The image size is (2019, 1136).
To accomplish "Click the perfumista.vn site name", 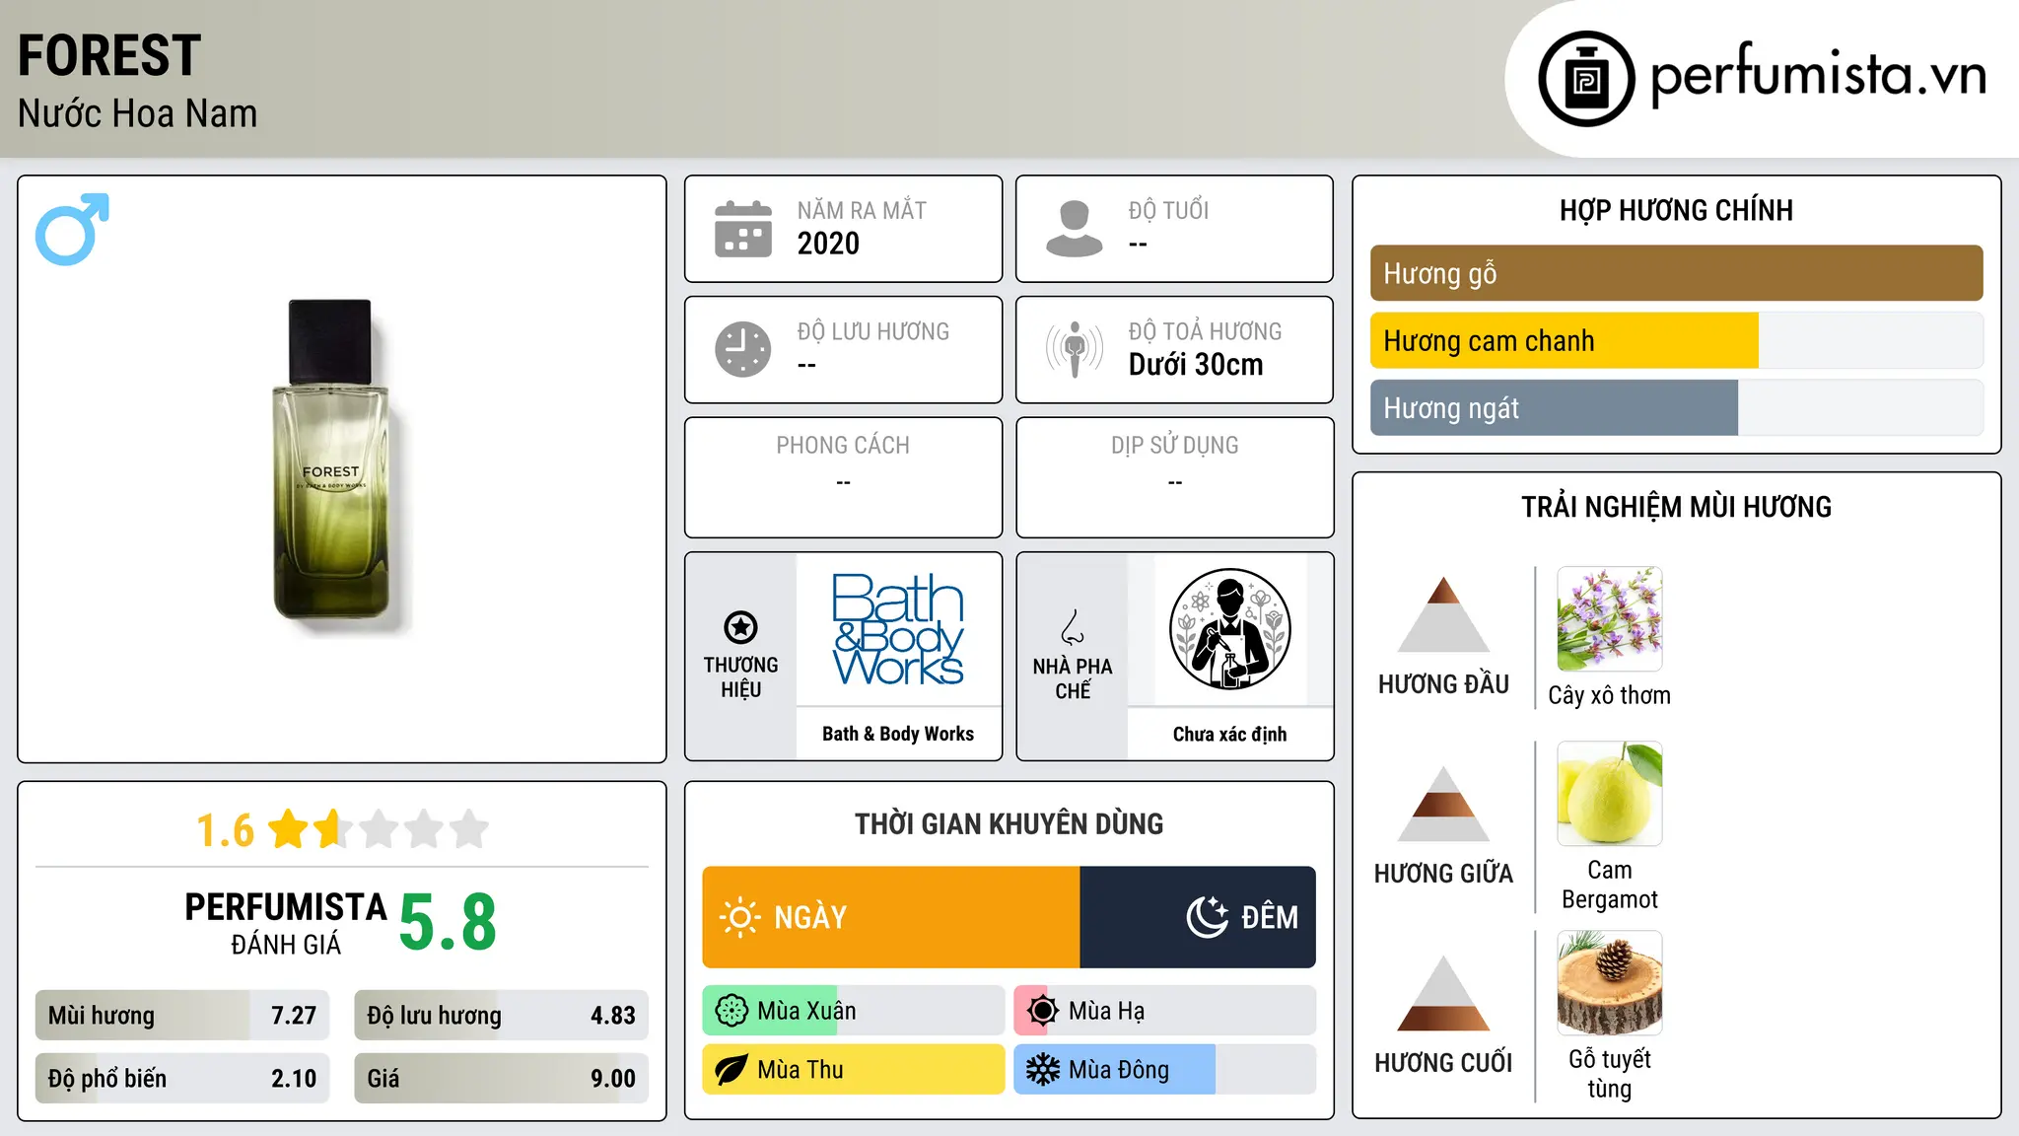I will pos(1819,75).
